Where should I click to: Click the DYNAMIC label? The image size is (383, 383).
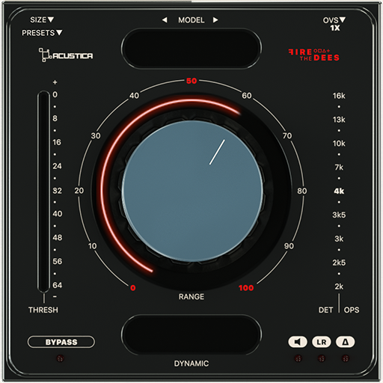pos(191,364)
